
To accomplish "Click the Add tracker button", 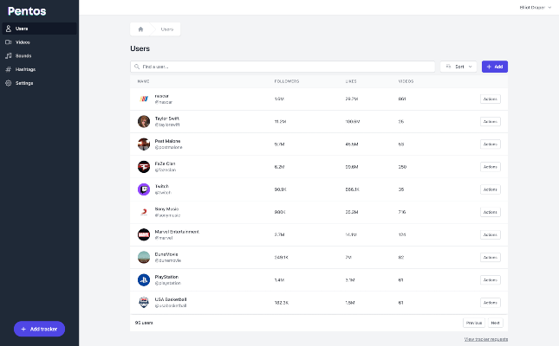I will pyautogui.click(x=39, y=329).
